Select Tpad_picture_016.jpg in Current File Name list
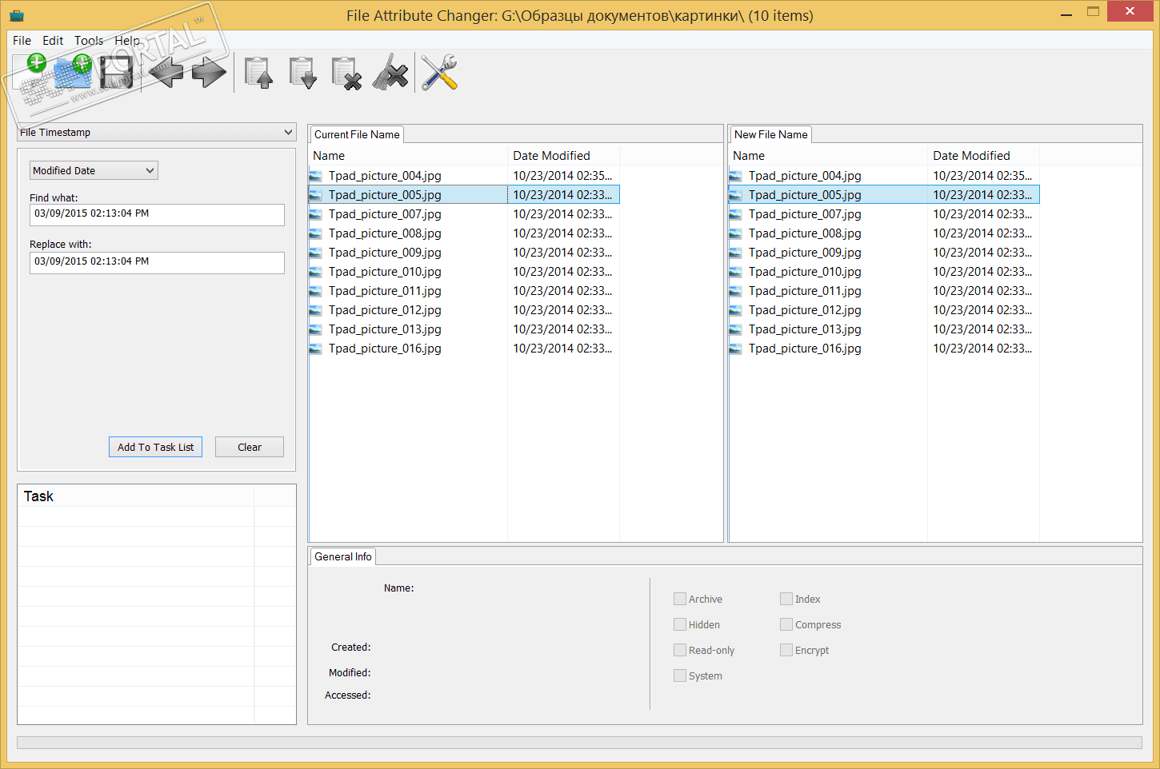 coord(464,349)
